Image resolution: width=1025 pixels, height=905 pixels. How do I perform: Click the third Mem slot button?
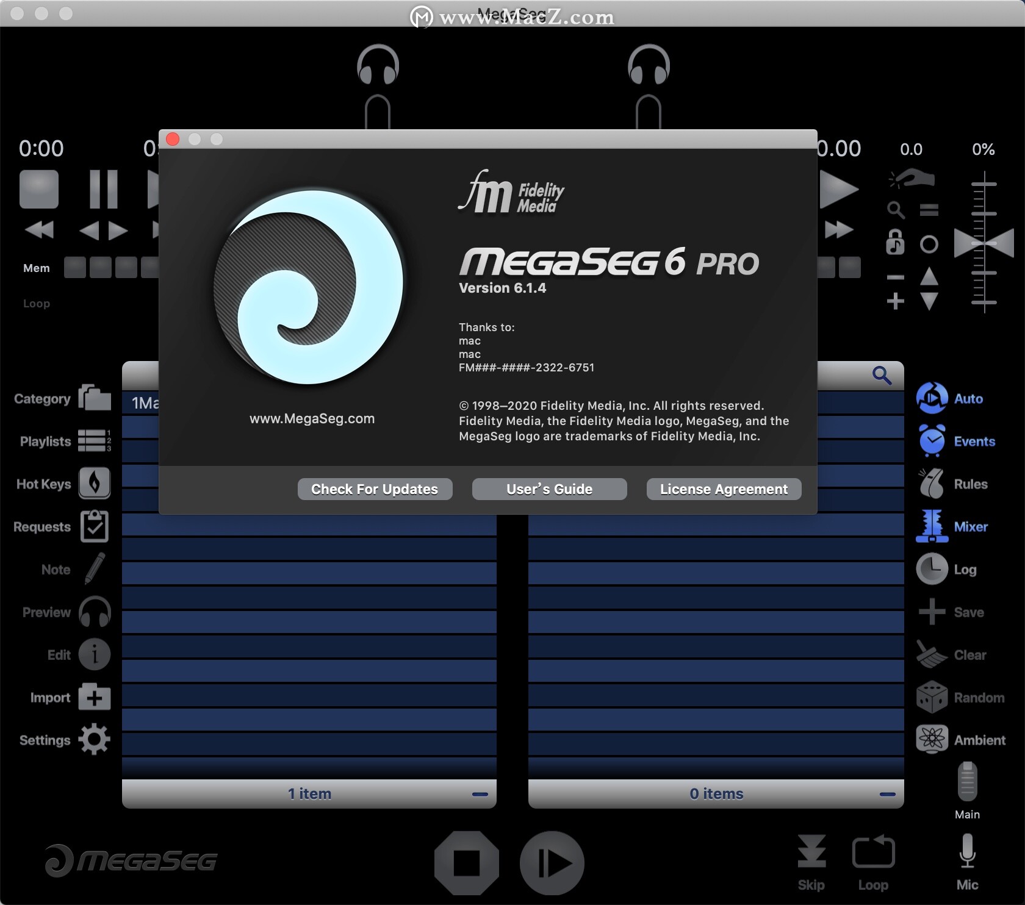pos(126,268)
